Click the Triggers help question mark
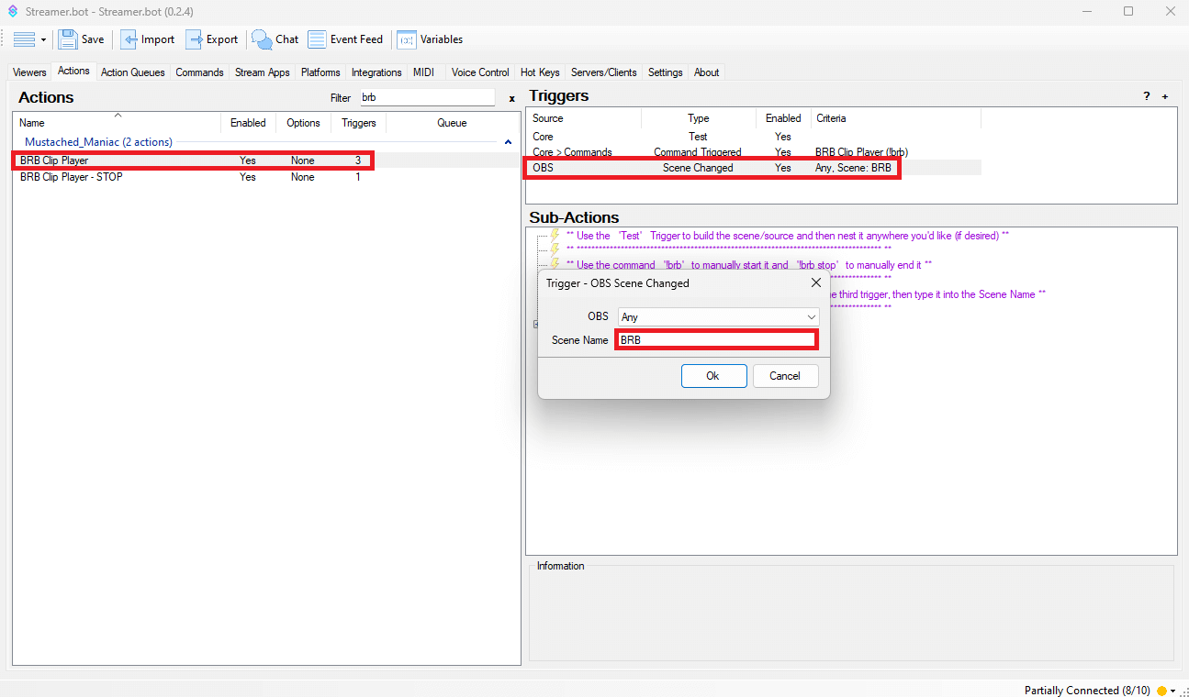The height and width of the screenshot is (697, 1189). 1146,96
